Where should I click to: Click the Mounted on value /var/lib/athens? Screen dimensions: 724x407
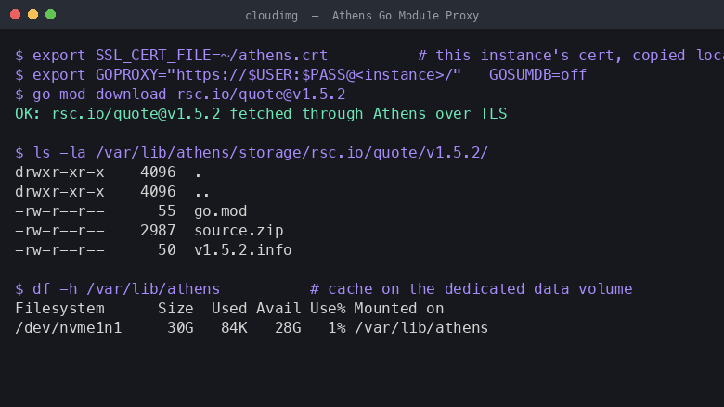pos(421,327)
